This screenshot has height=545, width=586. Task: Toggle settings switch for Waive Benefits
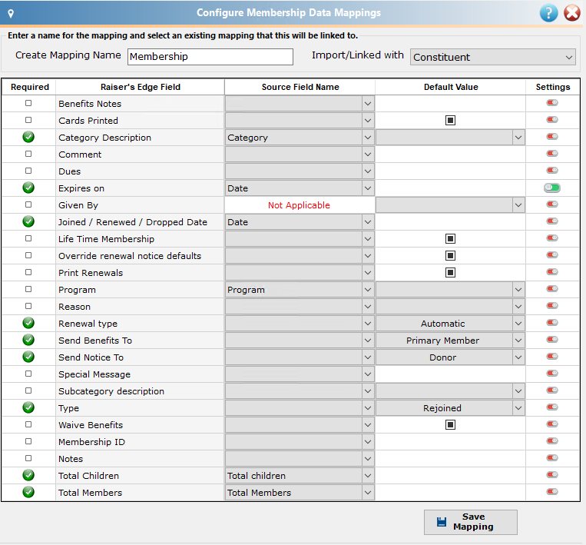point(552,424)
